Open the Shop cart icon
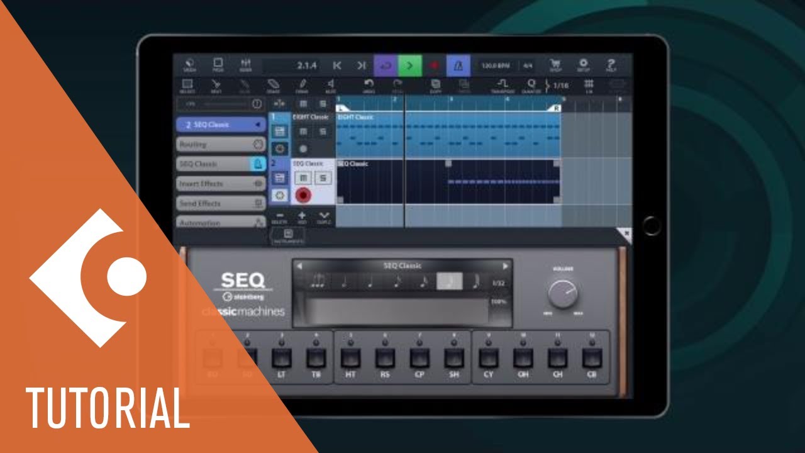Screen dimensions: 805x453 click(555, 65)
